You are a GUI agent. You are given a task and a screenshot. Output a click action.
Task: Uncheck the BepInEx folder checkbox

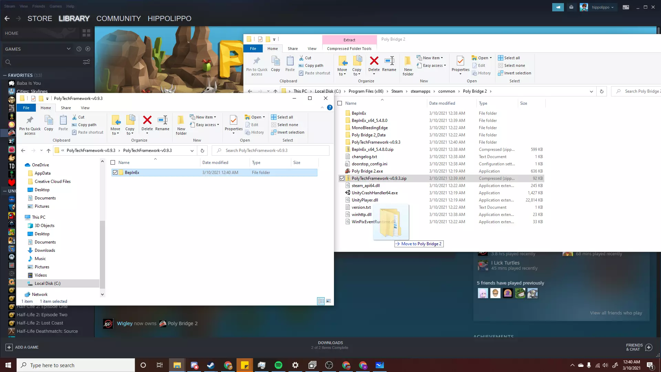click(x=115, y=173)
